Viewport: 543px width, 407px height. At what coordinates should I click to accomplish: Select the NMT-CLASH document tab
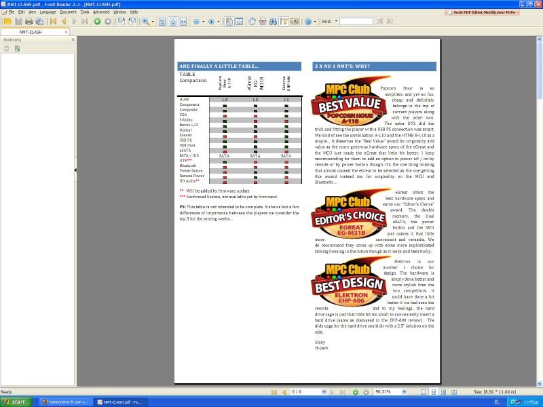click(35, 32)
